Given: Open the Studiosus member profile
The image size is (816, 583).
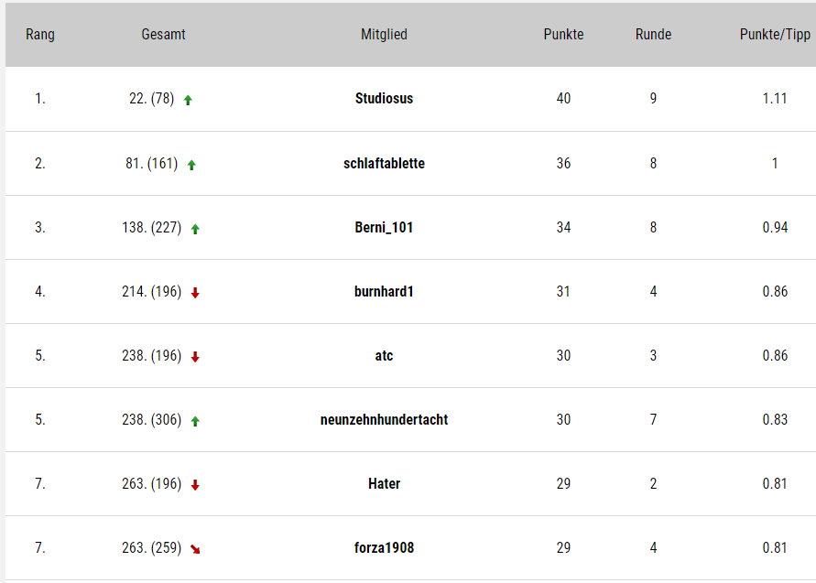Looking at the screenshot, I should tap(384, 98).
